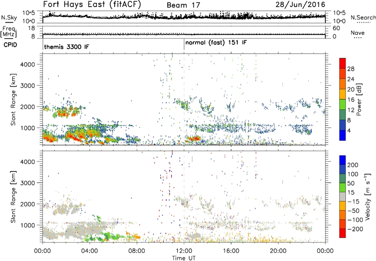
Task: Click the "4" Power scale value
Action: pos(349,131)
